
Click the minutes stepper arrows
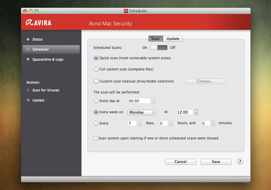click(x=213, y=123)
